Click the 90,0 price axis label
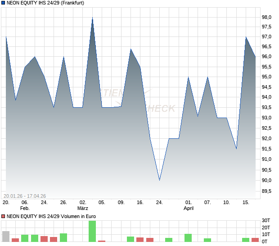This screenshot has width=279, height=246. point(266,181)
